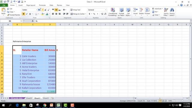Viewport: 192px width, 108px height.
Task: Select the Sheet9 worksheet tab
Action: [x=29, y=98]
